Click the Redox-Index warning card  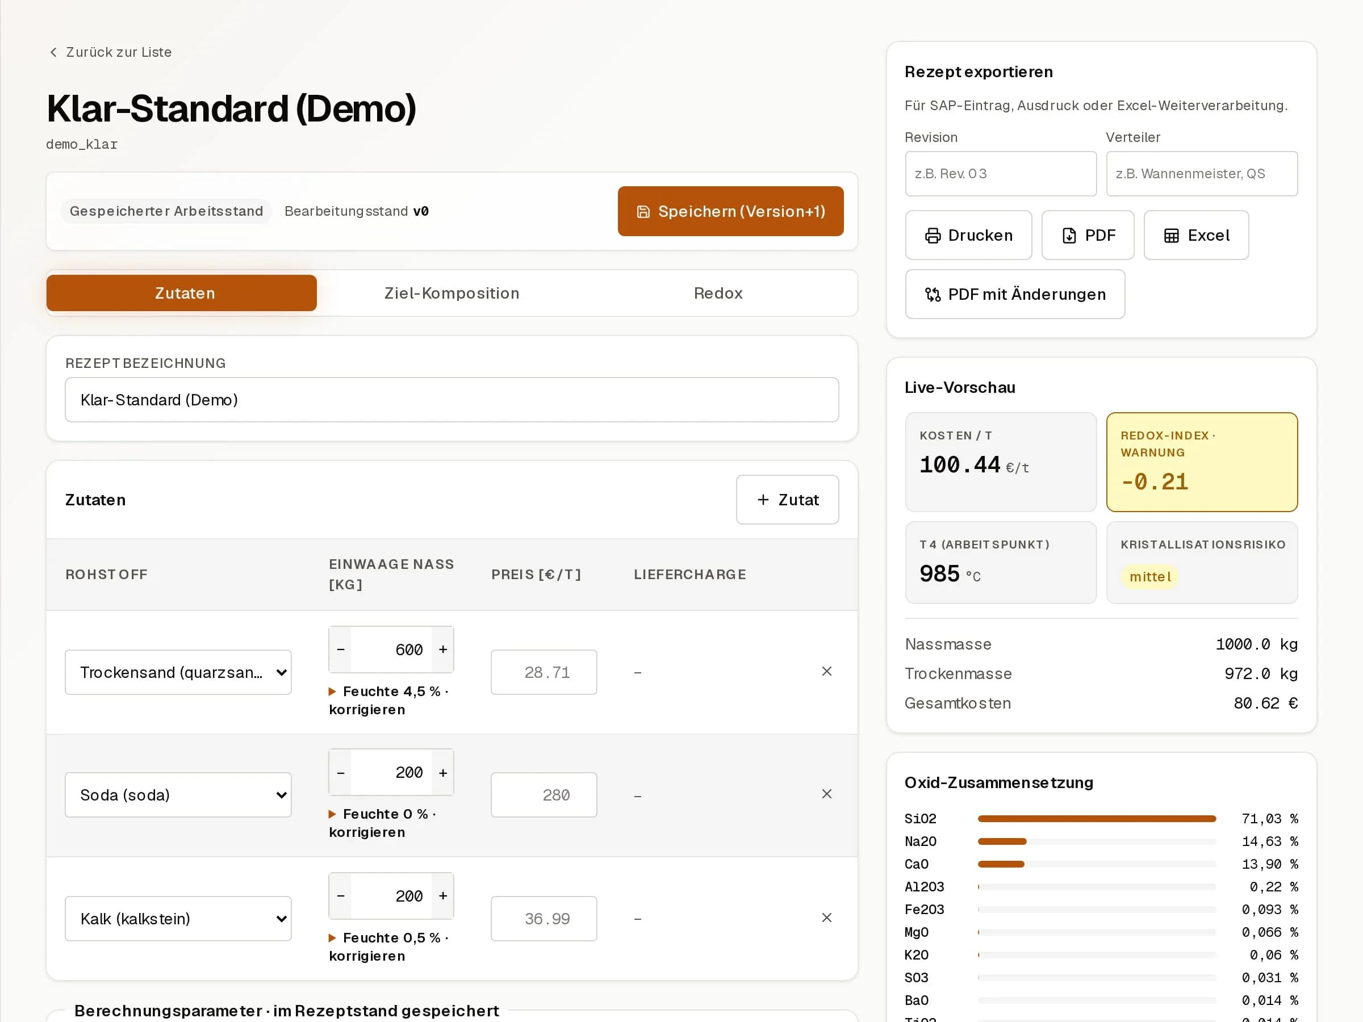pyautogui.click(x=1202, y=462)
